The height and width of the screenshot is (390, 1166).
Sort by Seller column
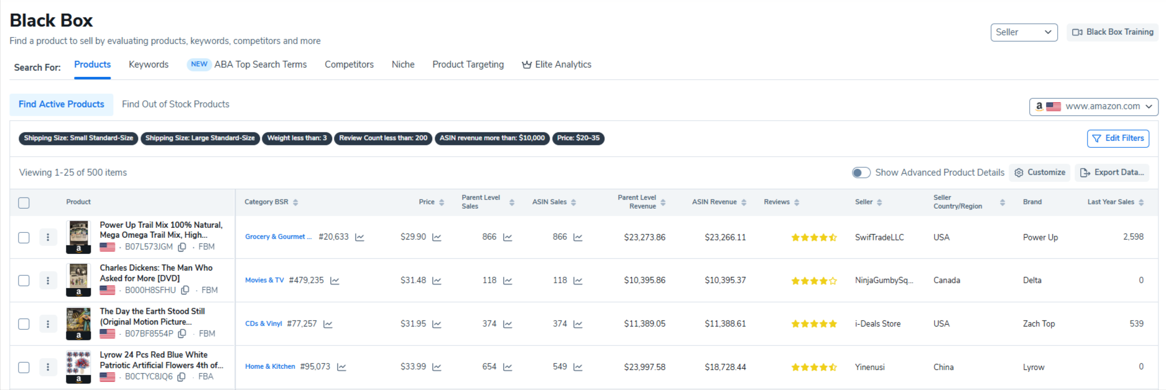pos(879,202)
